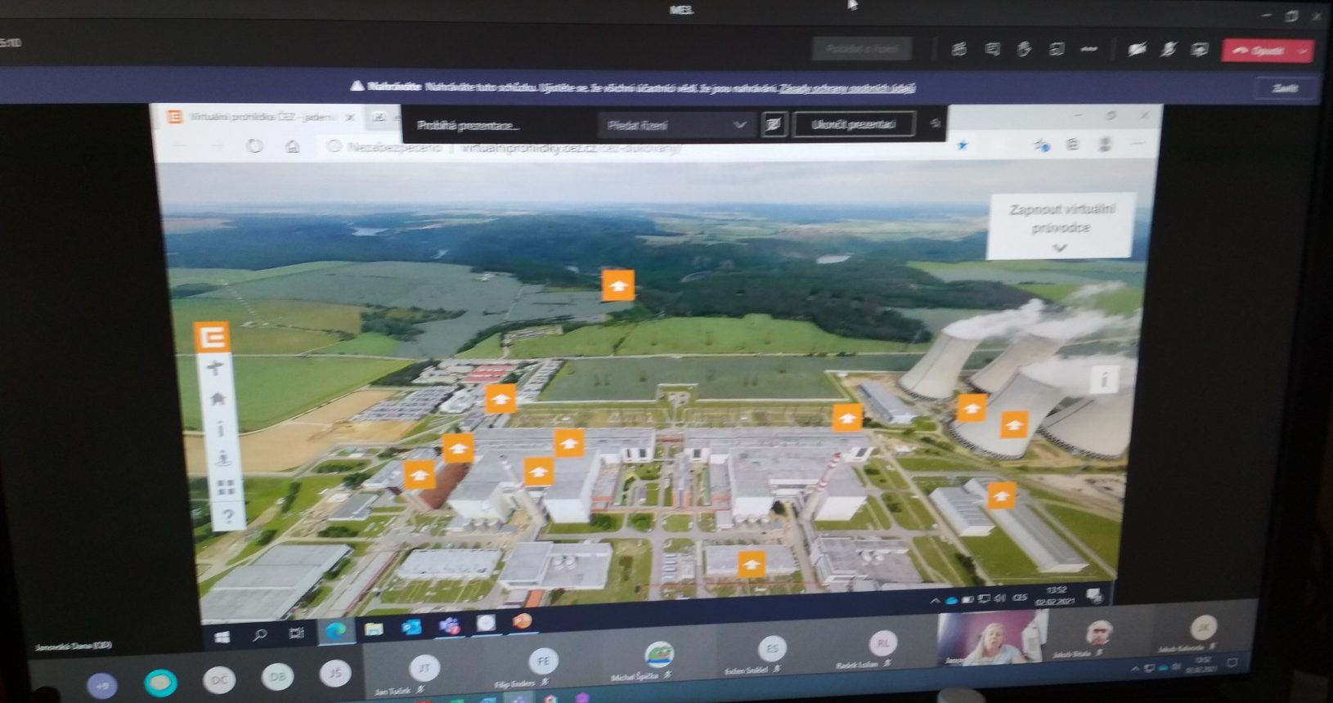This screenshot has width=1333, height=703.
Task: Dismiss the recording banner with Zavřít
Action: coord(1285,88)
